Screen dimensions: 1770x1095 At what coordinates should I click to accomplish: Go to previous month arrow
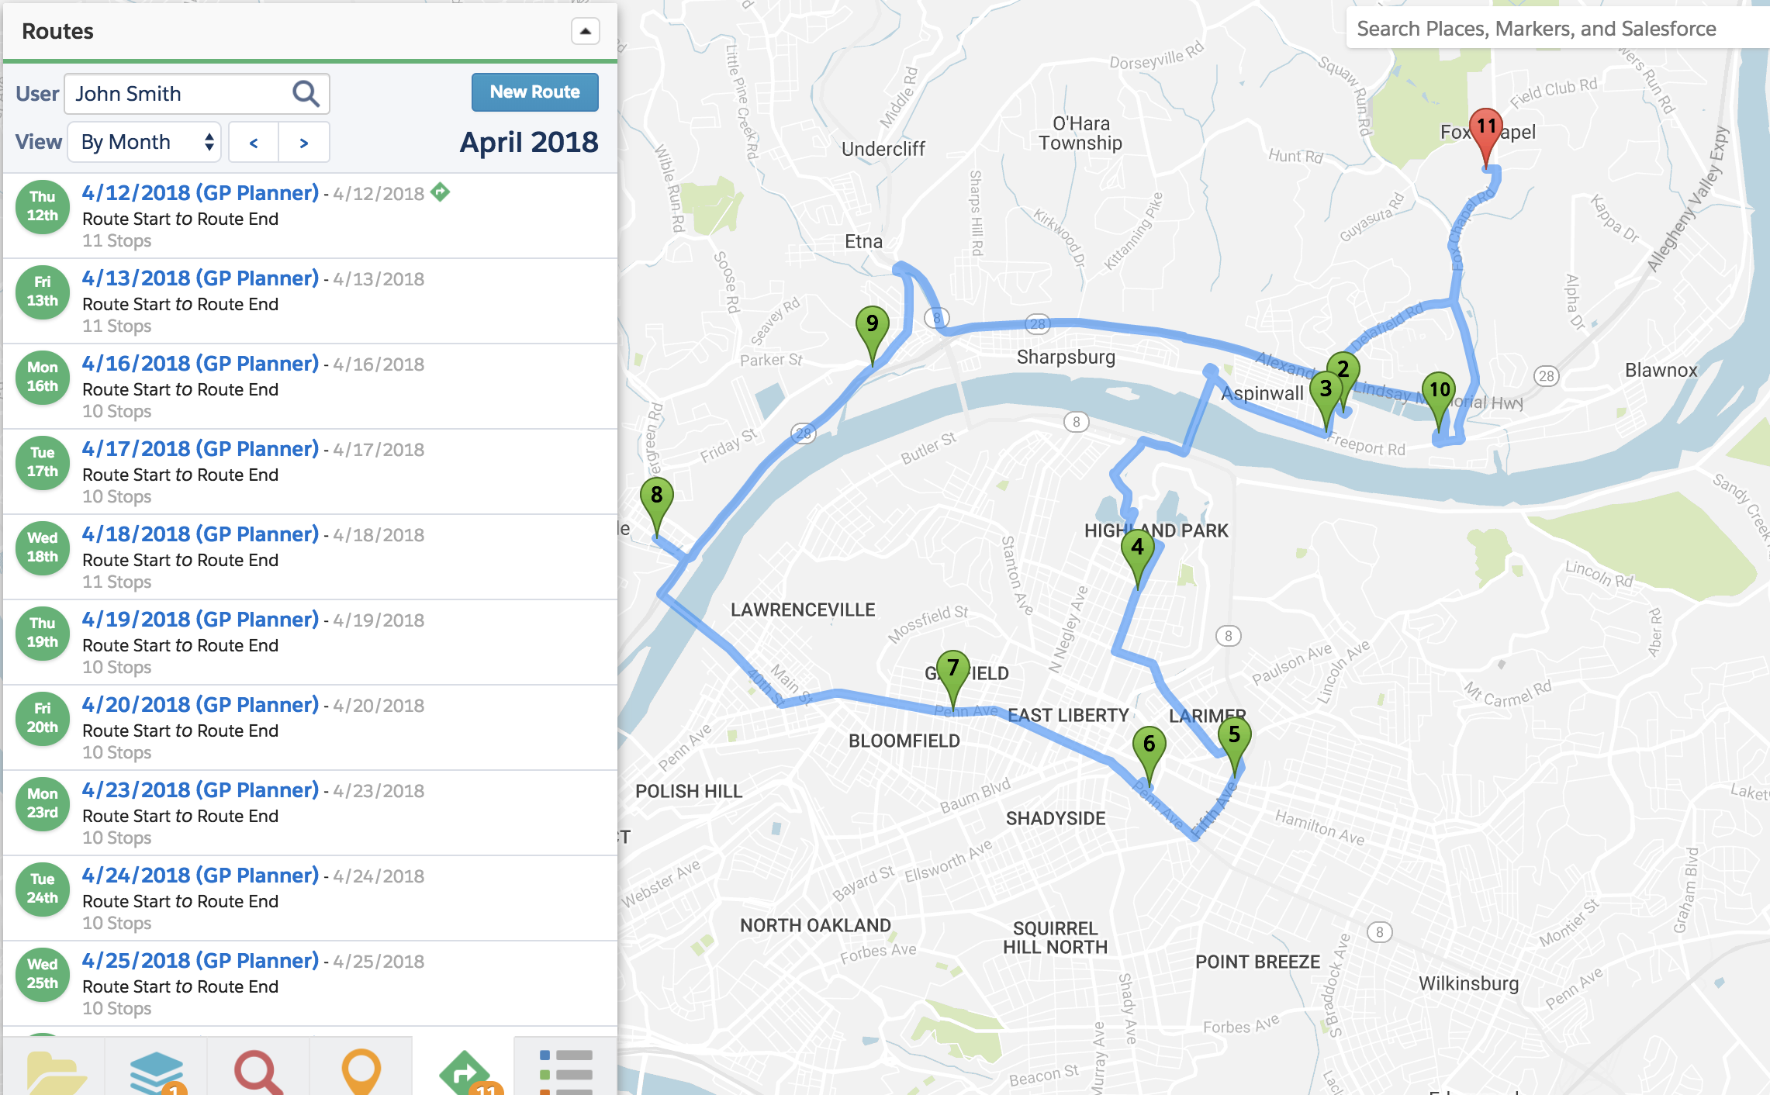tap(254, 143)
